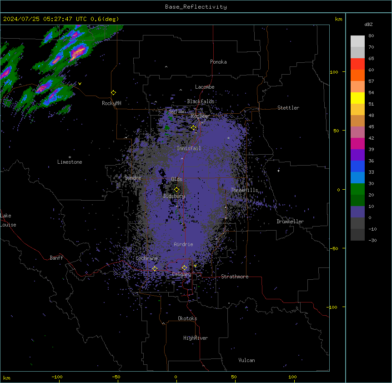Image resolution: width=392 pixels, height=383 pixels.
Task: Pick the red 65 dBZ legend swatch
Action: click(x=357, y=64)
